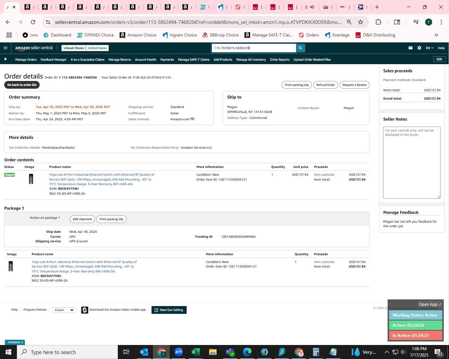Open Upload Order Related Files menu item
The height and width of the screenshot is (359, 449).
[312, 60]
